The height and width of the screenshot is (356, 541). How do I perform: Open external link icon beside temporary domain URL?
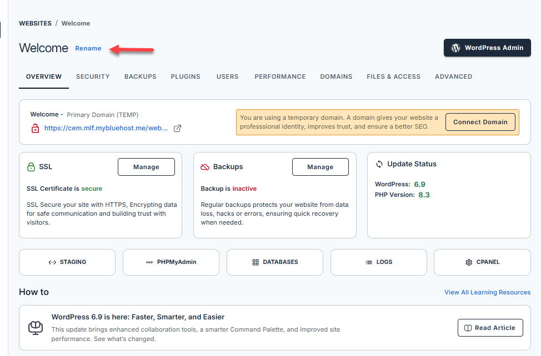pos(177,128)
